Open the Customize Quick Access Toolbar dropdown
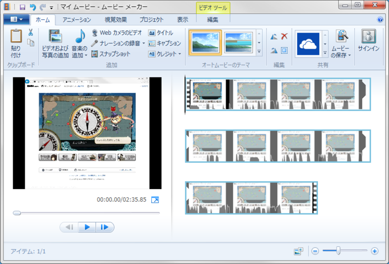Viewport: 389px width, 264px height. [x=52, y=8]
